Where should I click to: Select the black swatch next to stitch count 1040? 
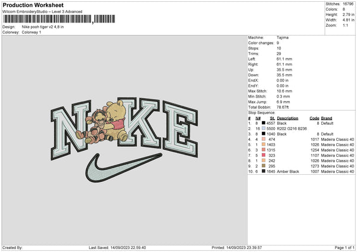(x=264, y=134)
